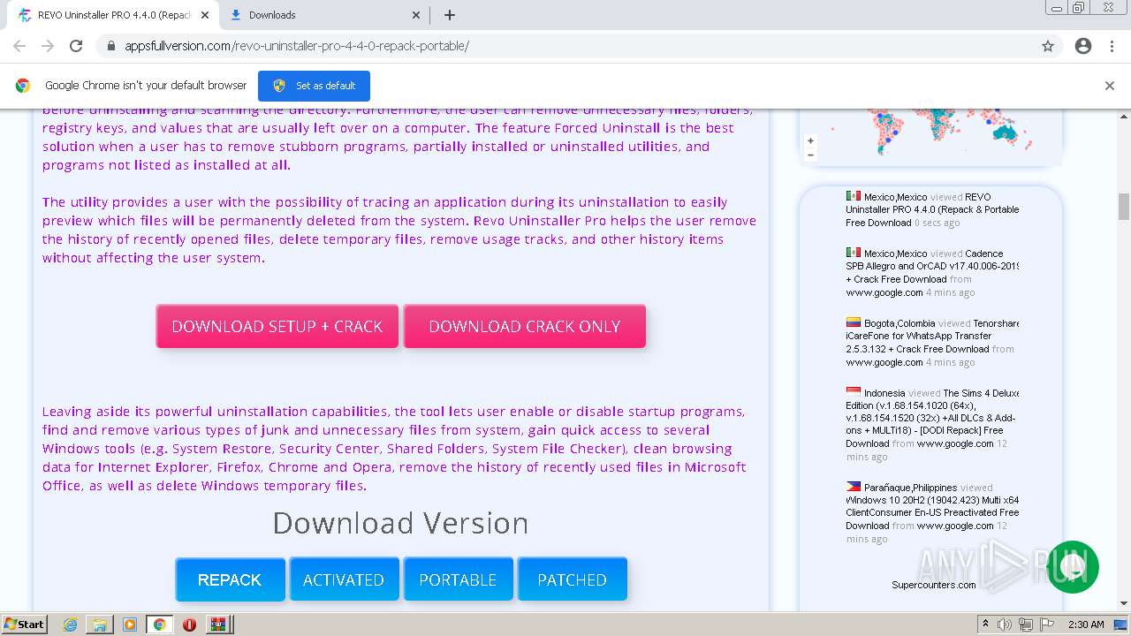Screen dimensions: 1131x636
Task: Click the "Download Version" heading
Action: pos(400,523)
